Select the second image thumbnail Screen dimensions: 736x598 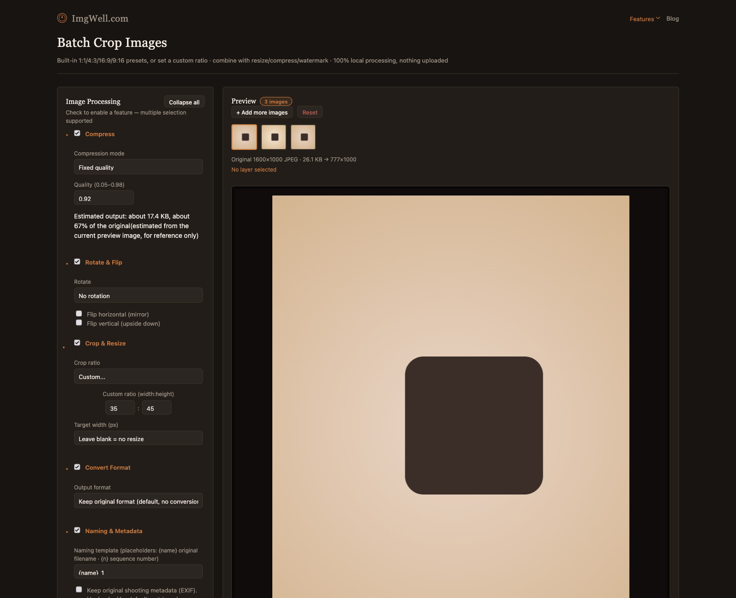tap(274, 137)
